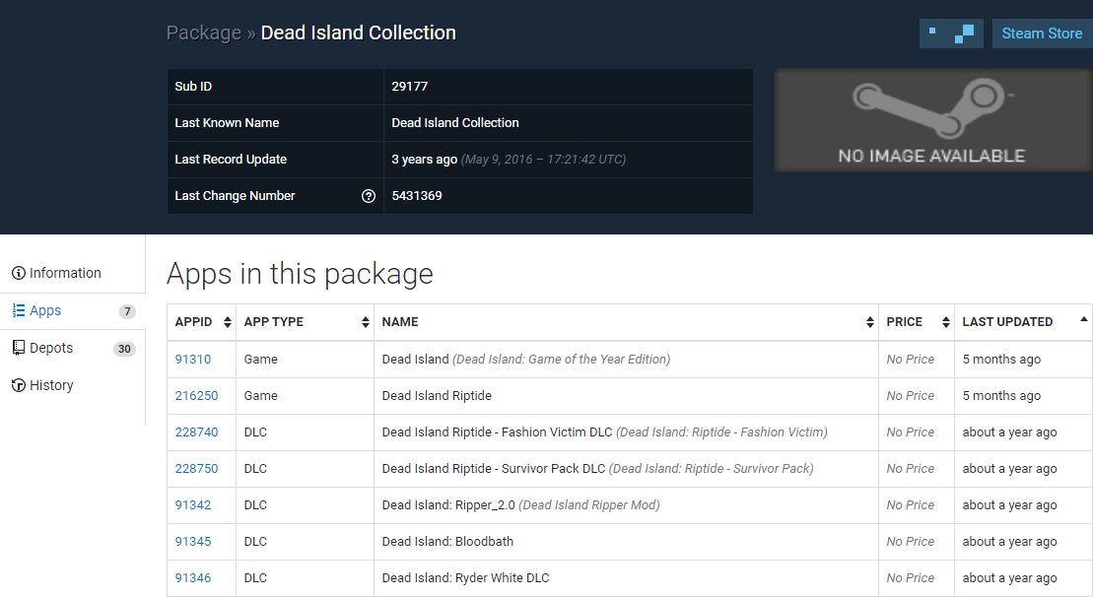Open app ID 228750 link
This screenshot has height=597, width=1093.
[196, 469]
